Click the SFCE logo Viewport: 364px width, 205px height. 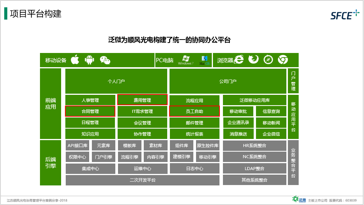(x=345, y=15)
